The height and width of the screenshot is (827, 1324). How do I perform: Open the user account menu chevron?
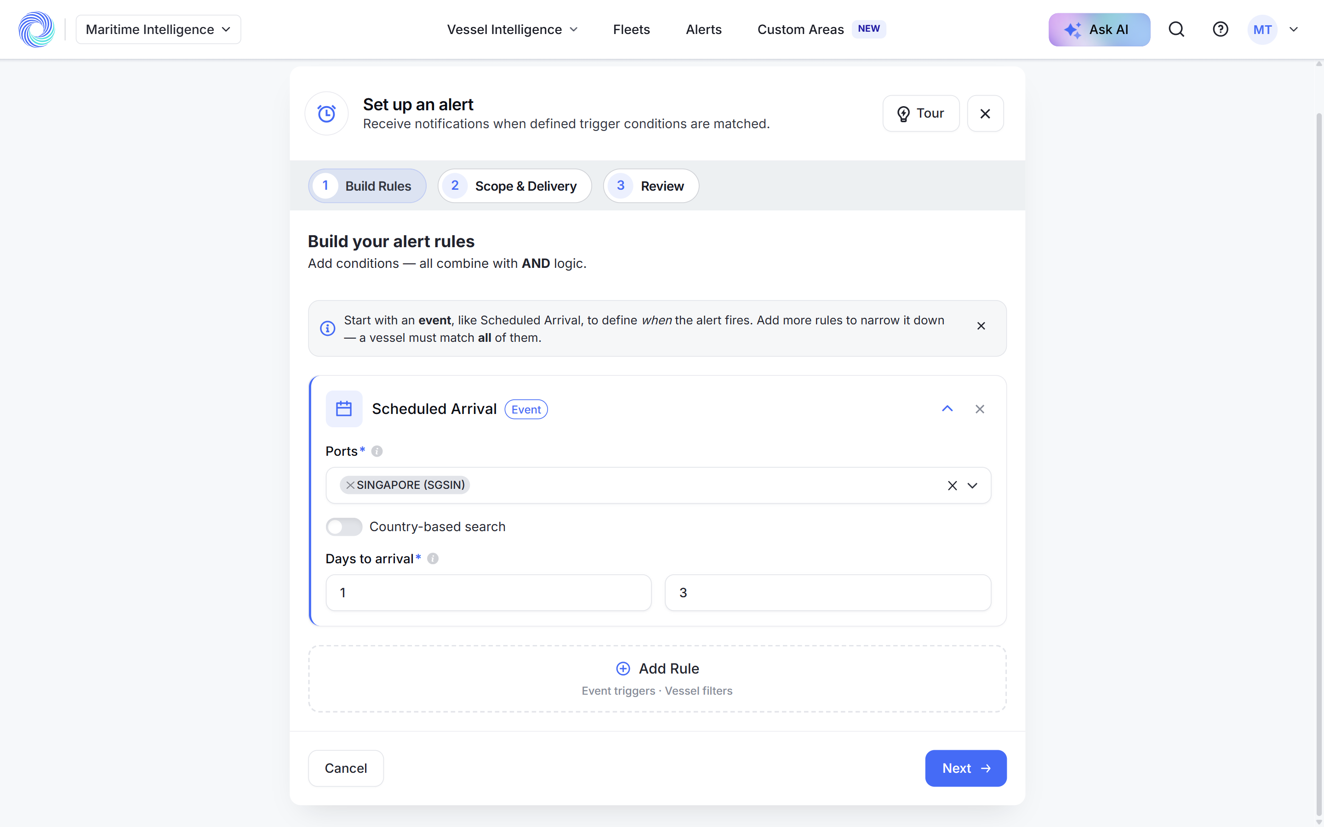pyautogui.click(x=1293, y=29)
